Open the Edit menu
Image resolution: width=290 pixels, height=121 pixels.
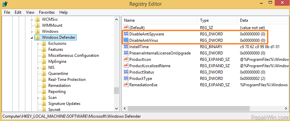(x=18, y=12)
